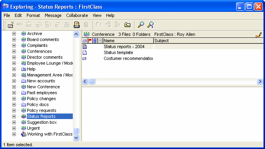The image size is (265, 149).
Task: Expand the Conferences tree node
Action: click(x=14, y=51)
